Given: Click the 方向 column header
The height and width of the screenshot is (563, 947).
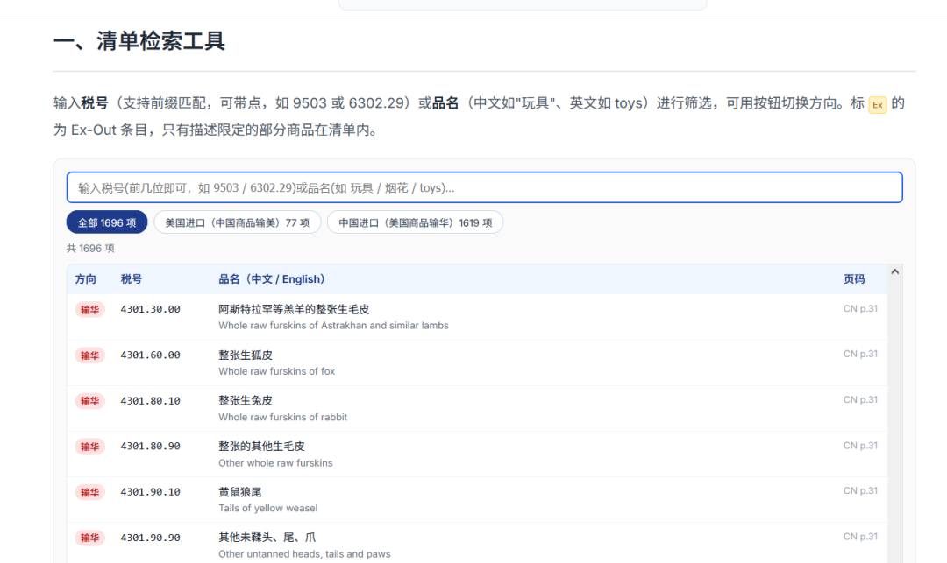Looking at the screenshot, I should coord(86,279).
